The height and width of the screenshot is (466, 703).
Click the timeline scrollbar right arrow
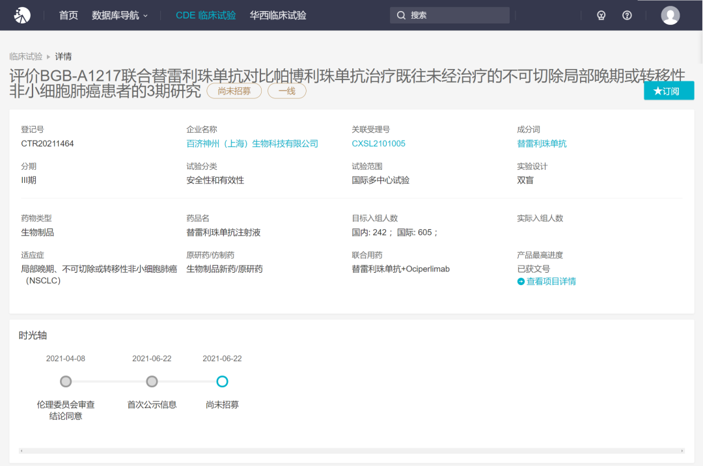pyautogui.click(x=682, y=451)
